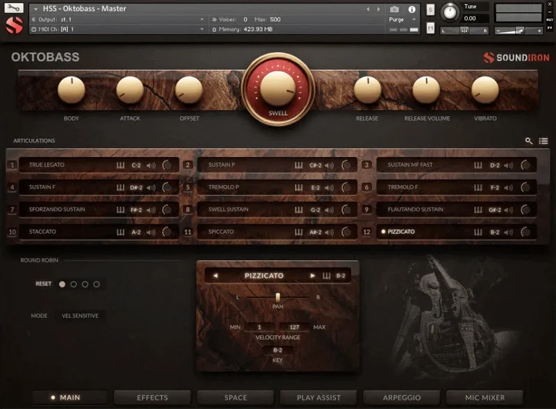Click the keyboard icon in the Pizzicato editor header
This screenshot has width=556, height=409.
326,276
